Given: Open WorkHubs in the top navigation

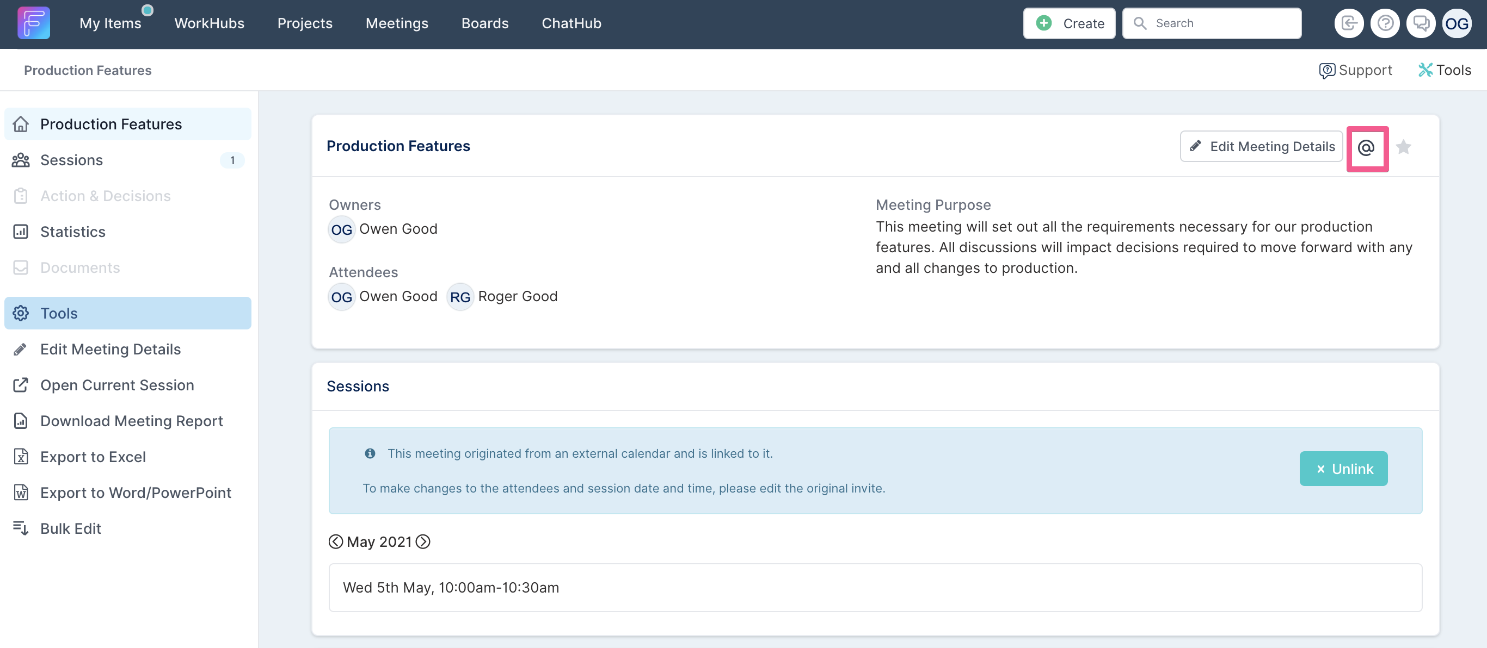Looking at the screenshot, I should click(x=209, y=23).
